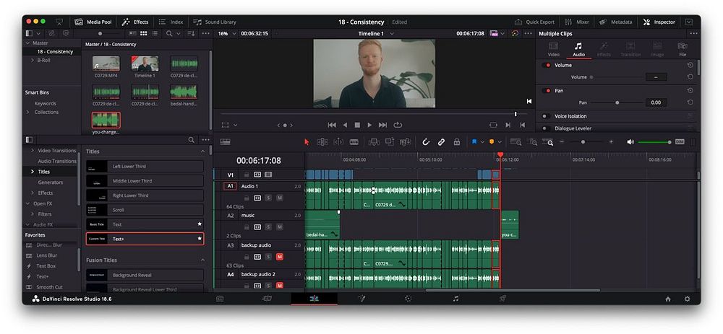Click the DIM audio button
The image size is (723, 334).
(679, 142)
